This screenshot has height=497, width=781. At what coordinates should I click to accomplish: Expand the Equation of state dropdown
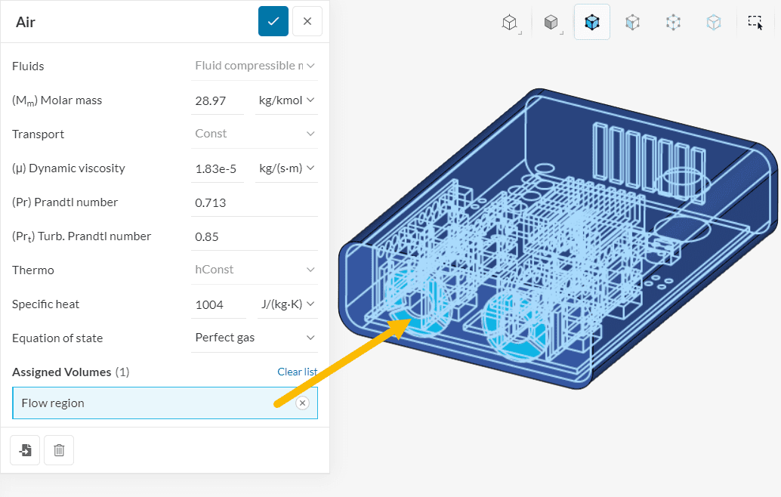(x=255, y=338)
